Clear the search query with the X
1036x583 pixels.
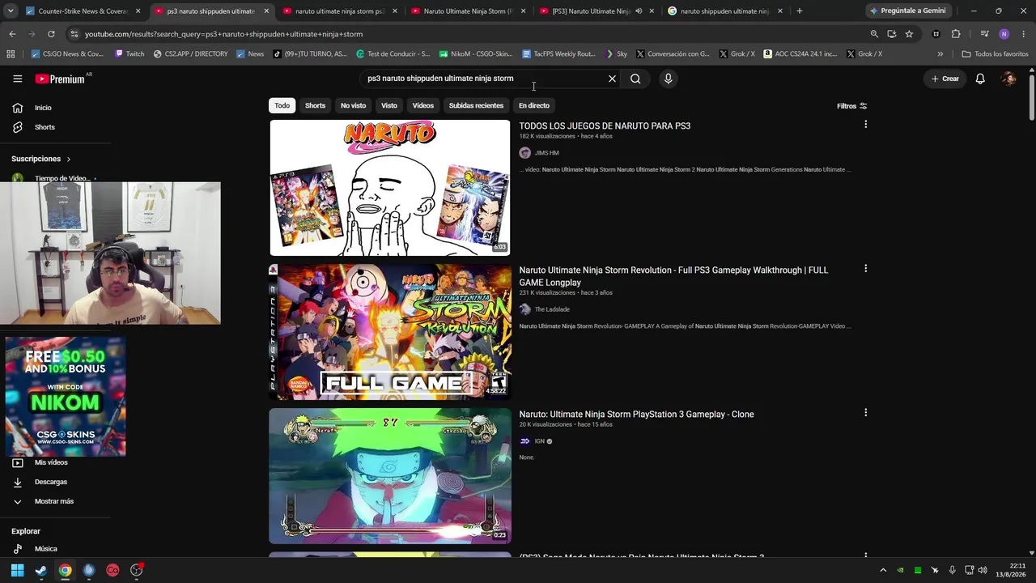point(612,79)
